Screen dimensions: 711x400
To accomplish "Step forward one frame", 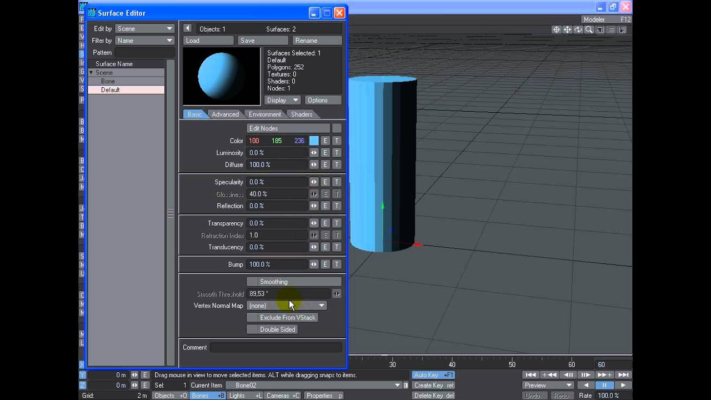I will (x=586, y=375).
